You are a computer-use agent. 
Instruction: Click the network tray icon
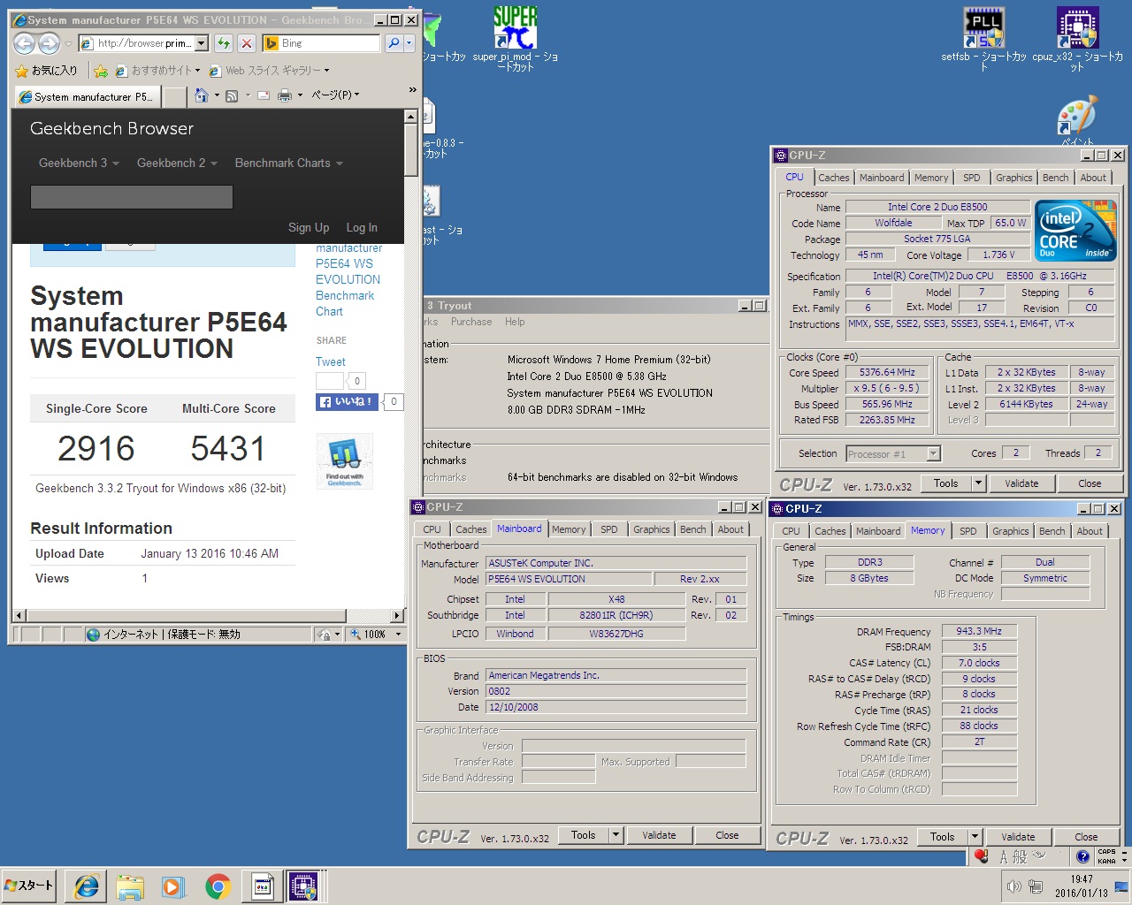tap(1035, 886)
